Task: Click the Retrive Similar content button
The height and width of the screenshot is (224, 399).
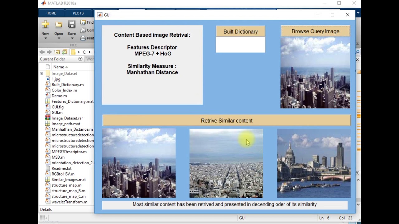Action: point(227,121)
